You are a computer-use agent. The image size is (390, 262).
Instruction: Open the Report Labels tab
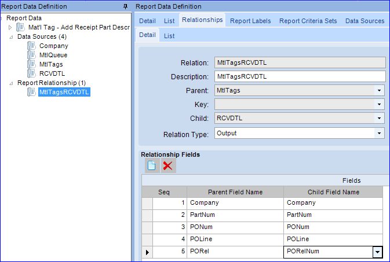pyautogui.click(x=250, y=21)
